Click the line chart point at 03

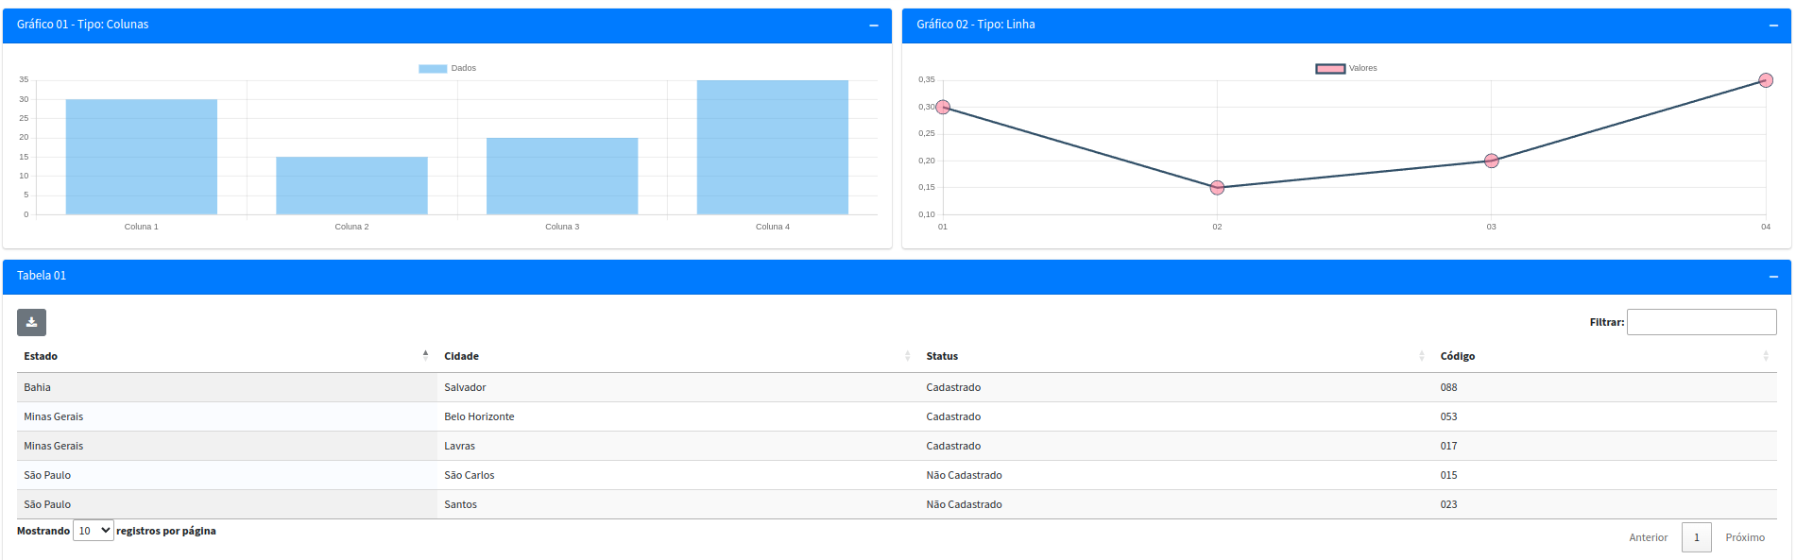[x=1491, y=161]
